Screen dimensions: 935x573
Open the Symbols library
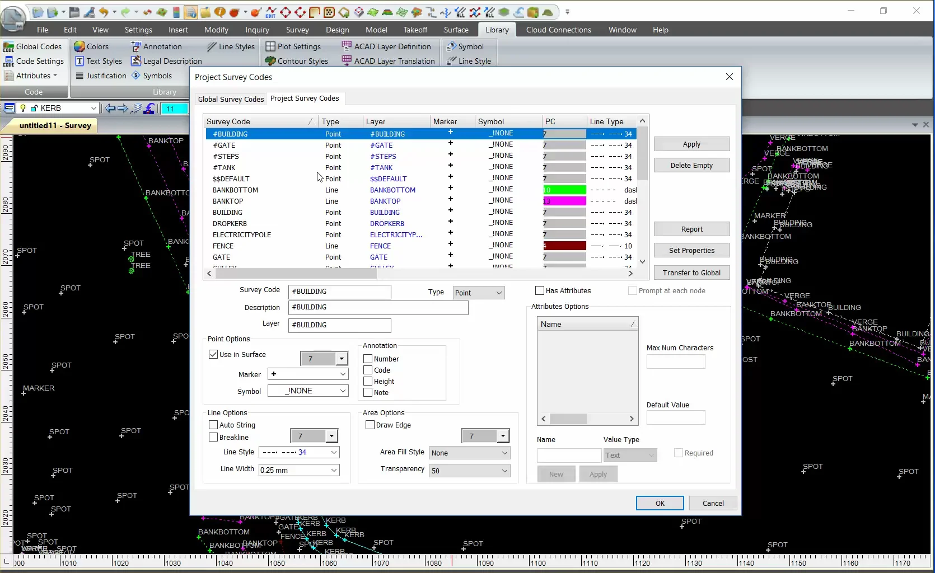coord(155,76)
